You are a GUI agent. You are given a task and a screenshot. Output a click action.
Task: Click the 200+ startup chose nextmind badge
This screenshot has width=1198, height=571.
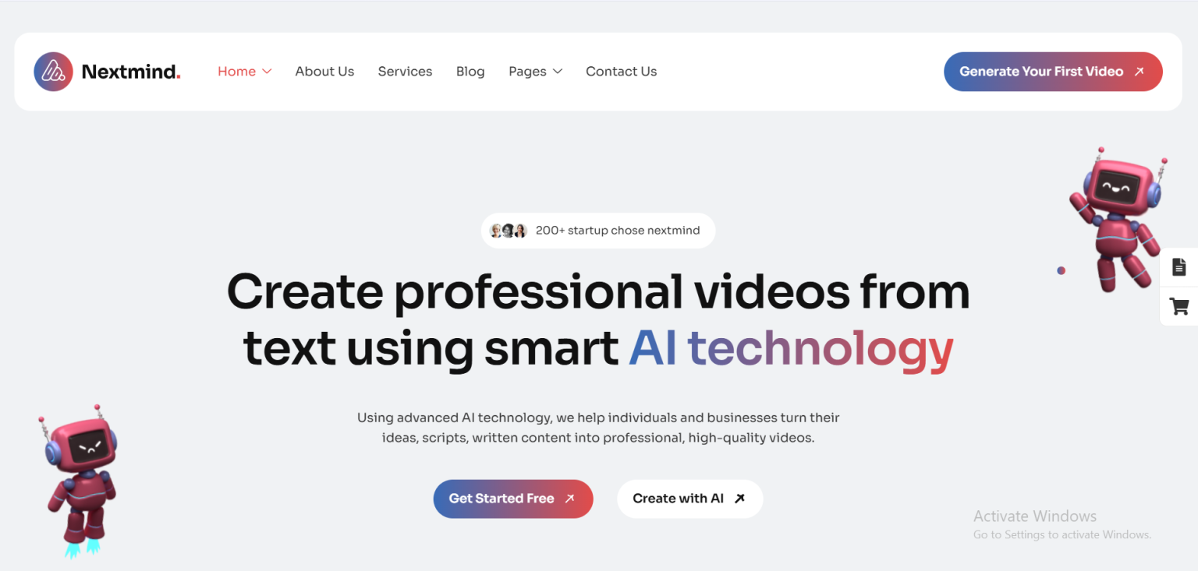tap(598, 230)
